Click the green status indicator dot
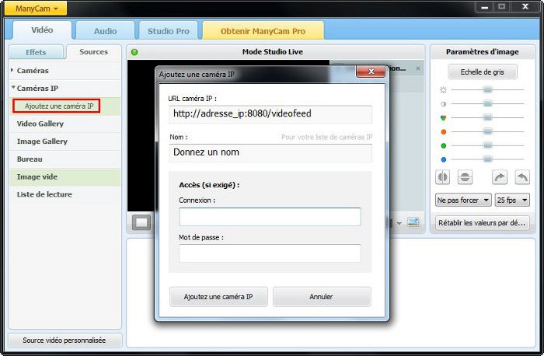This screenshot has height=356, width=544. pos(134,52)
